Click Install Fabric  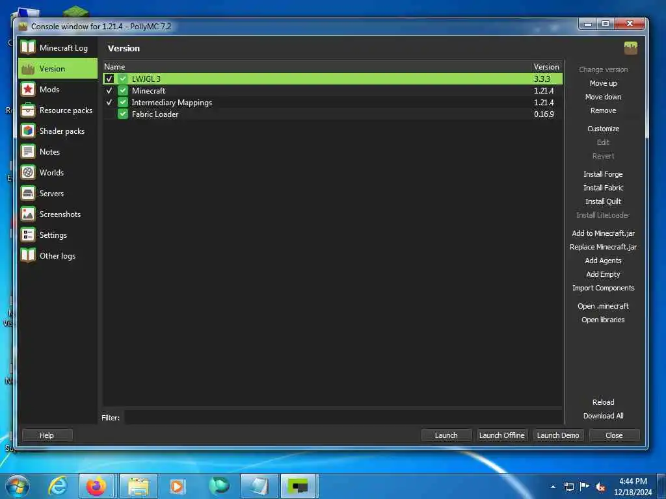603,188
